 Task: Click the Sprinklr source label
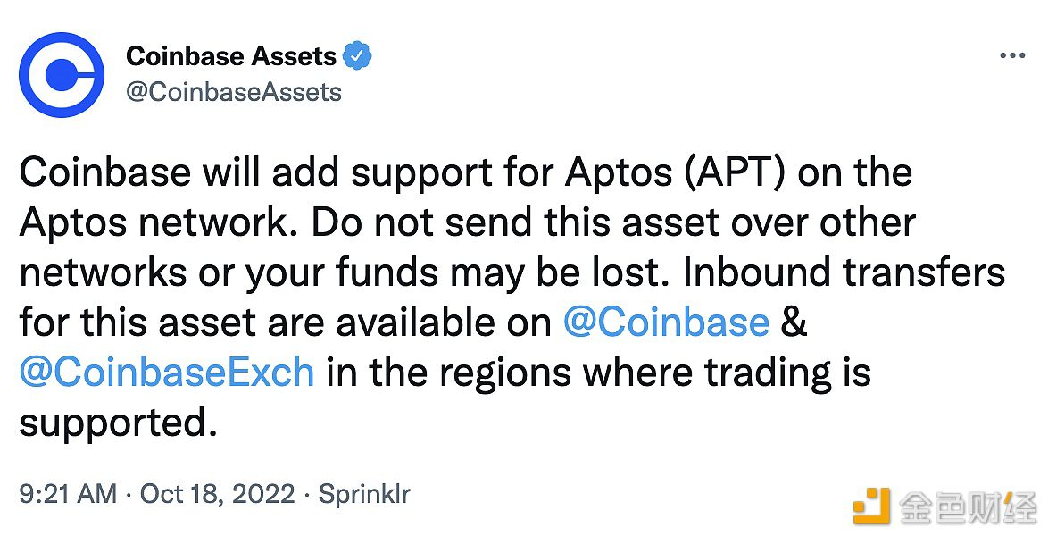click(x=366, y=492)
